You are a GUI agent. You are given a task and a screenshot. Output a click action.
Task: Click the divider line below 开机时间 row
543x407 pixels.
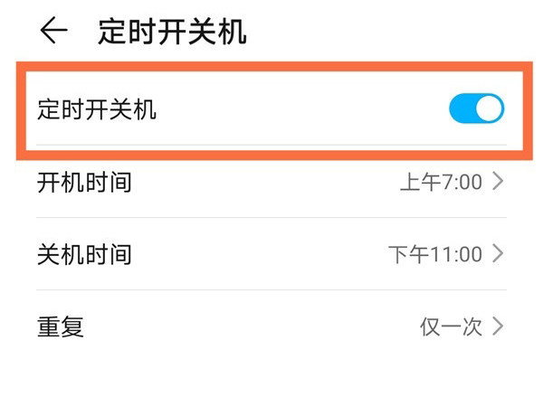pos(271,218)
